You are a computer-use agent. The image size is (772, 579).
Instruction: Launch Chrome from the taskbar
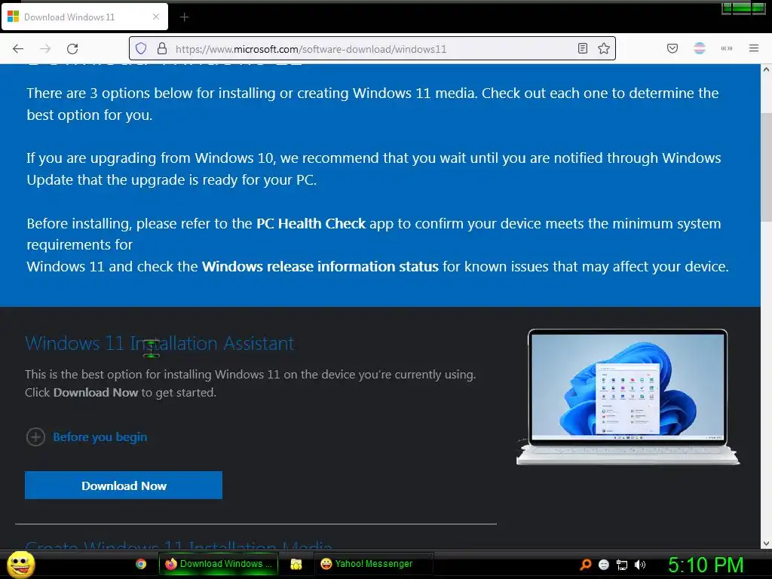[x=141, y=564]
